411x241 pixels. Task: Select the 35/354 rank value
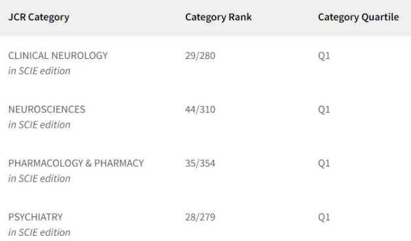[x=200, y=163]
